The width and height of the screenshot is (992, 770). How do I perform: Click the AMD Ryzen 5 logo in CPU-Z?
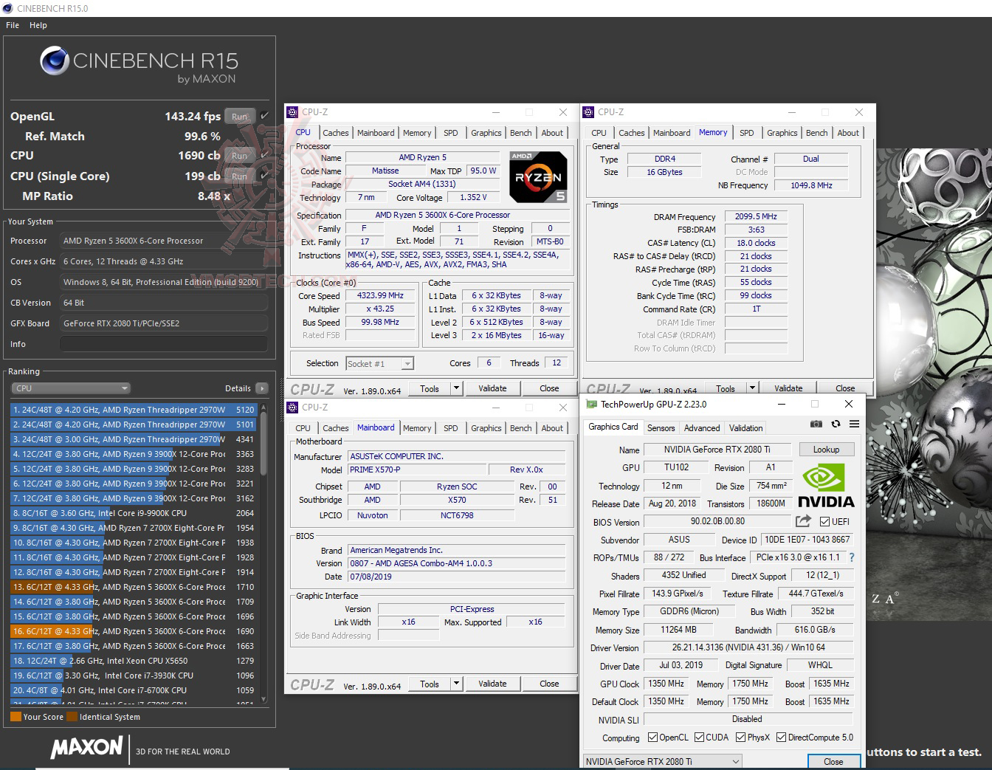click(538, 176)
